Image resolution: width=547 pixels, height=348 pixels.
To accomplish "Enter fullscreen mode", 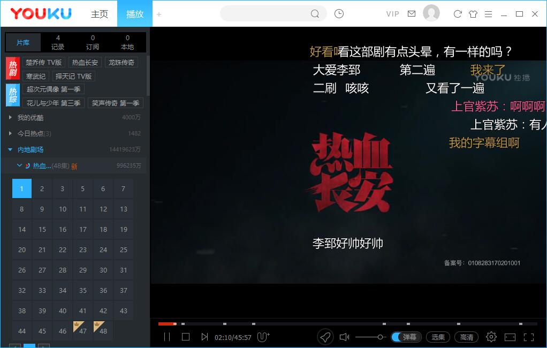I will pyautogui.click(x=529, y=337).
